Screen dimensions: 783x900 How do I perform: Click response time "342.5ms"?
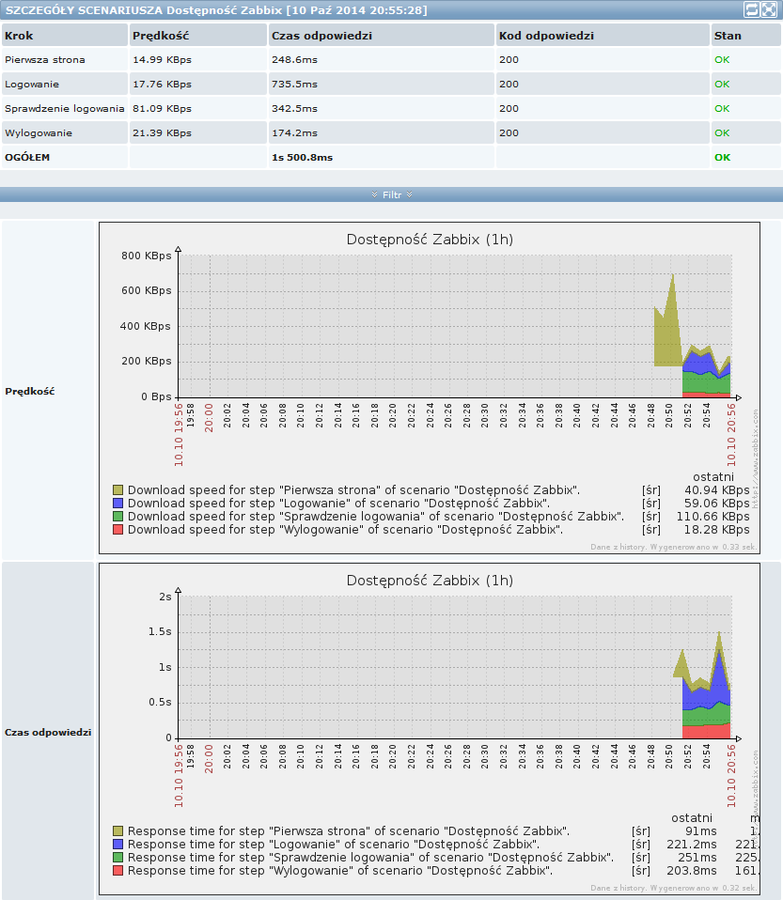point(295,108)
